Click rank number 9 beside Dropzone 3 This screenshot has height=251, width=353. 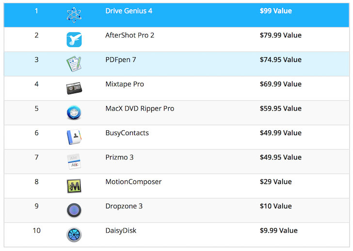tap(36, 206)
